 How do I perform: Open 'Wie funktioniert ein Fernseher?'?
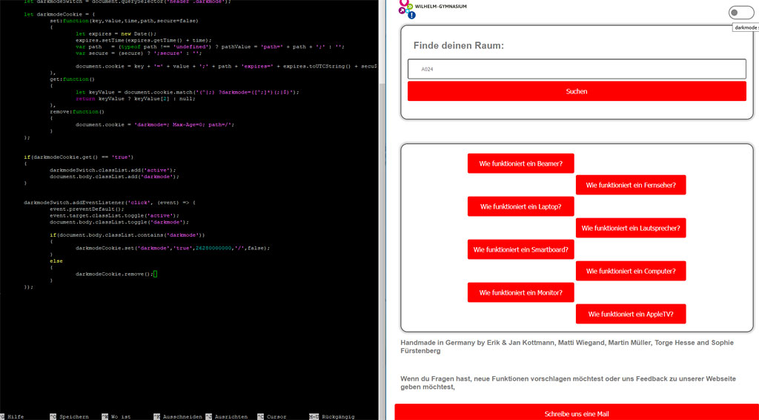[630, 185]
